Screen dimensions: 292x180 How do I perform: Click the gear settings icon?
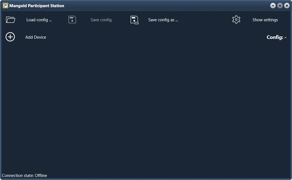point(236,20)
